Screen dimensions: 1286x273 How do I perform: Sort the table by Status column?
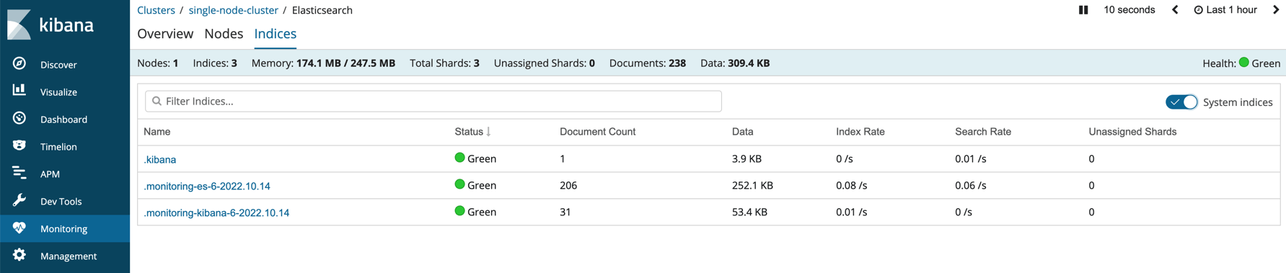(x=472, y=132)
